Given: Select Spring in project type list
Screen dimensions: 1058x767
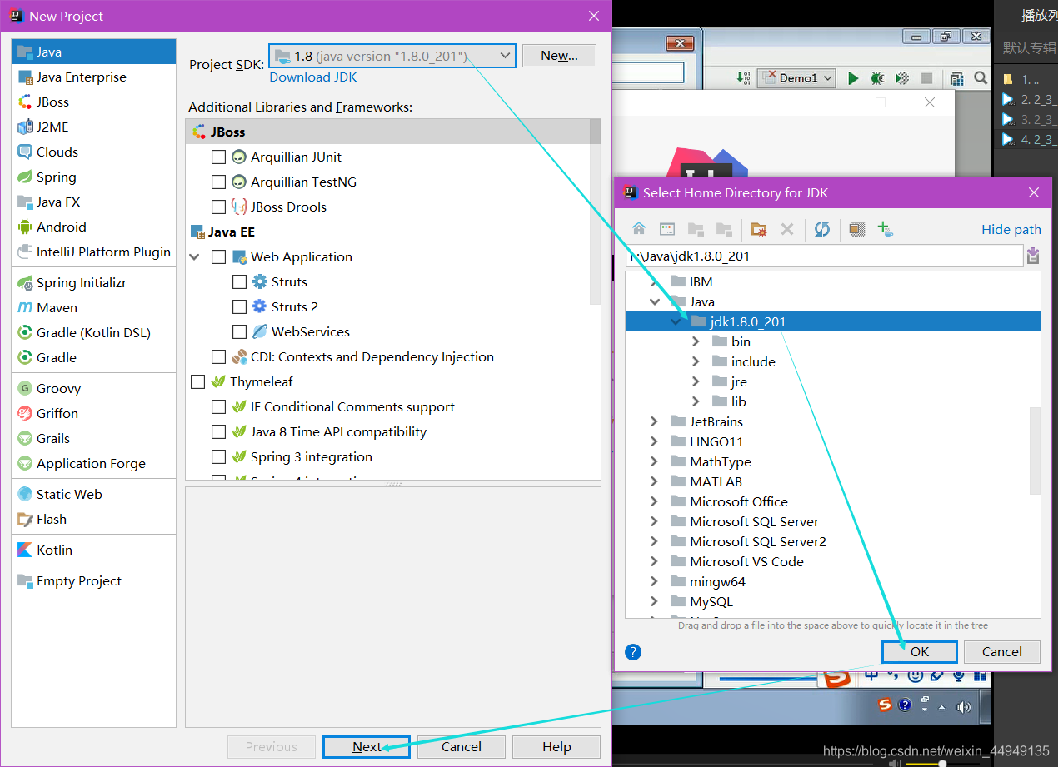Looking at the screenshot, I should click(x=93, y=177).
